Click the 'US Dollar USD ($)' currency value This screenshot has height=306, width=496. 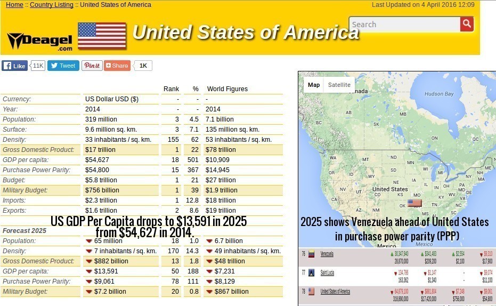pos(112,99)
